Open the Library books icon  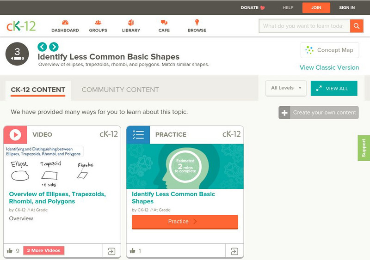point(131,23)
